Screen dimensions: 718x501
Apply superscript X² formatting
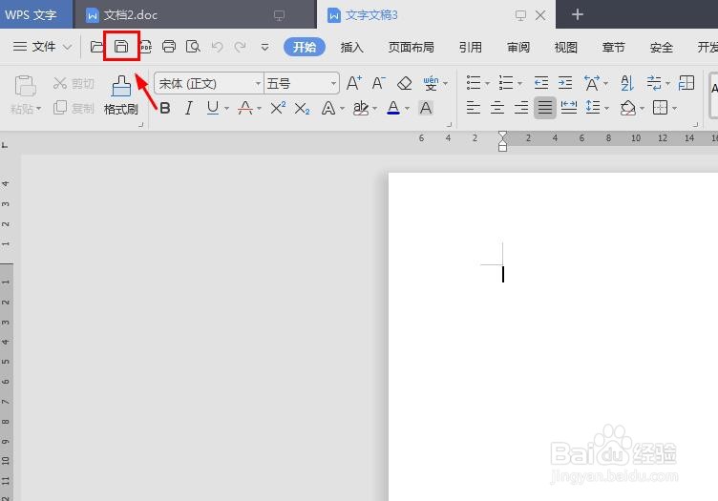[278, 109]
